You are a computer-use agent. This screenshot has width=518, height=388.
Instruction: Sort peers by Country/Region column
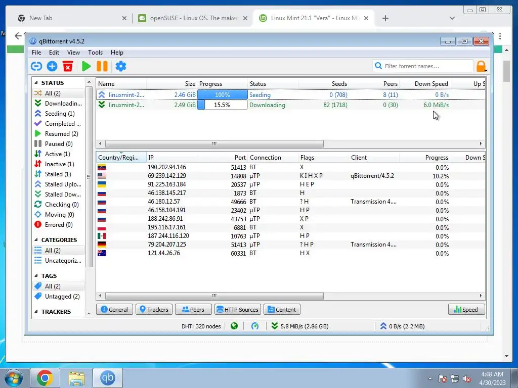[x=121, y=158]
